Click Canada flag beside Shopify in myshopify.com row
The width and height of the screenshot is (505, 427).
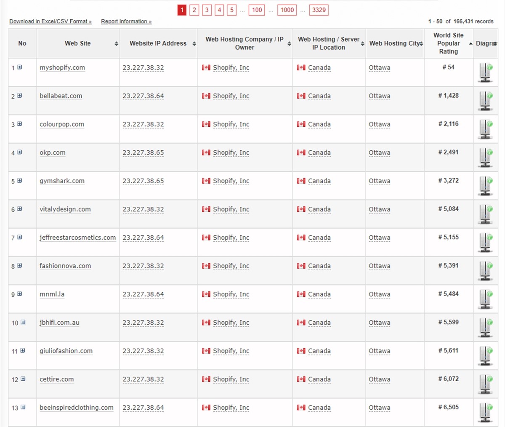tap(206, 67)
